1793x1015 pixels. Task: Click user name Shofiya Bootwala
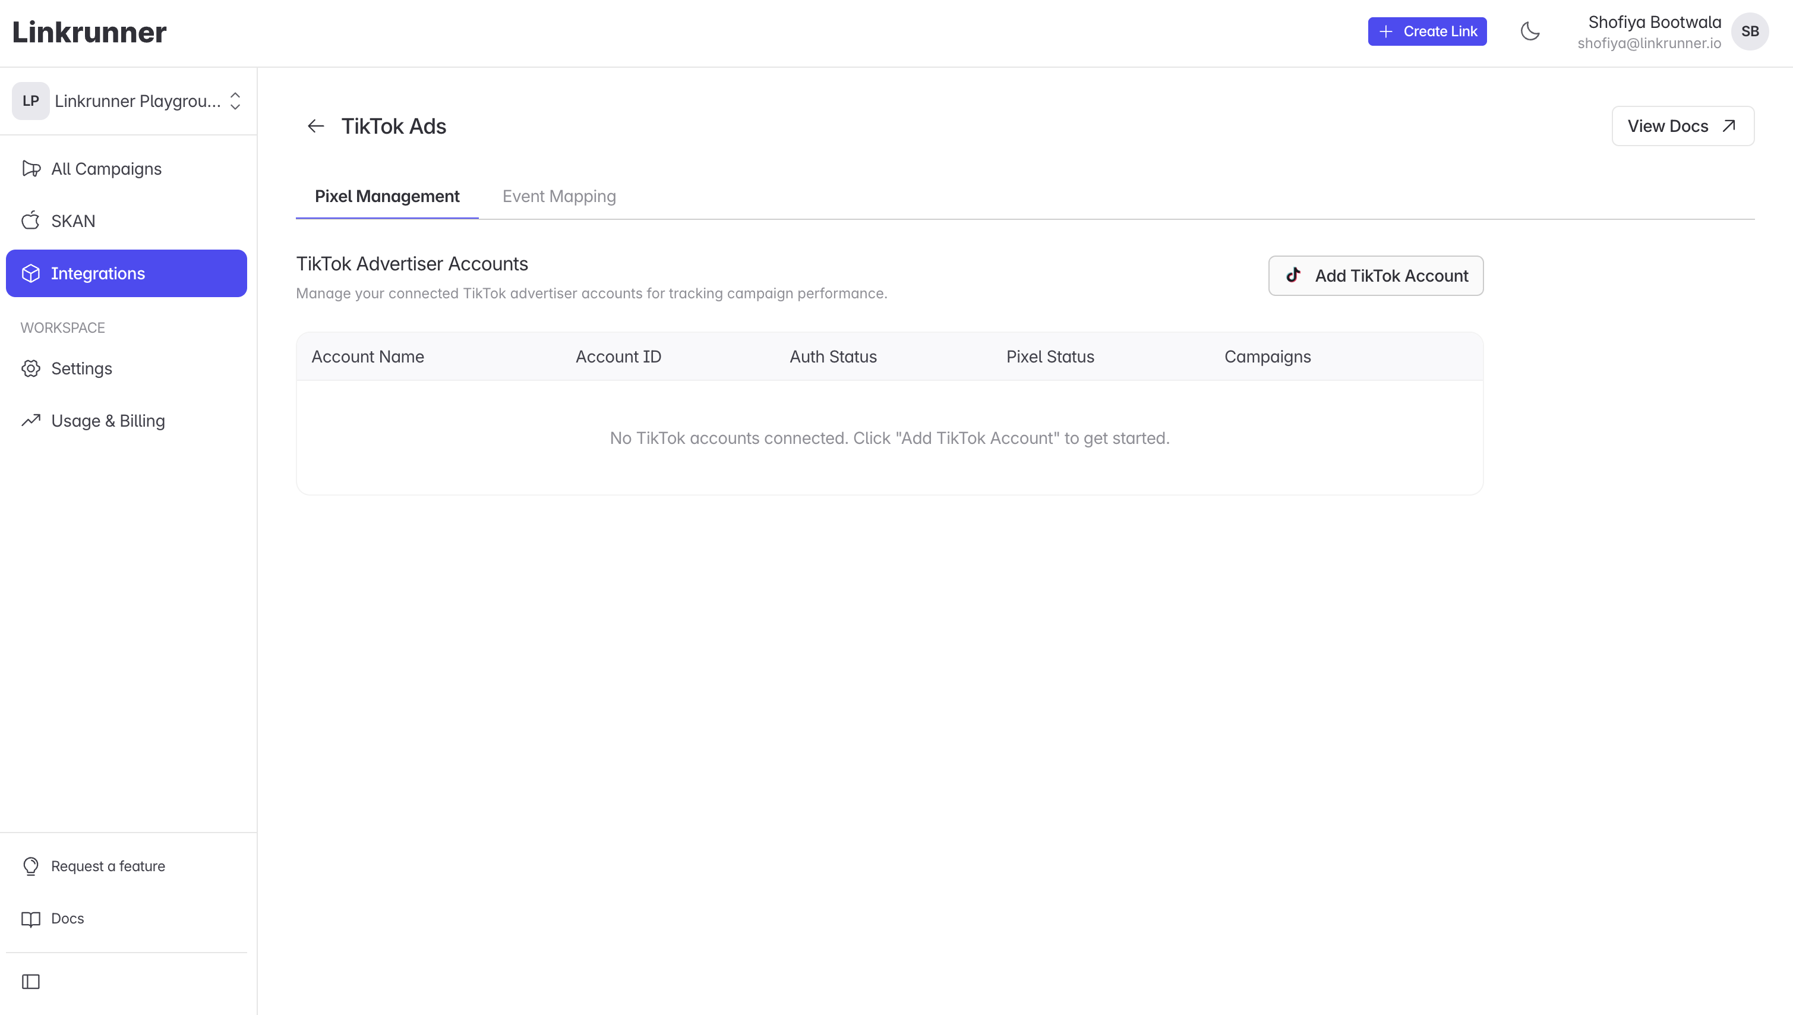[1655, 23]
